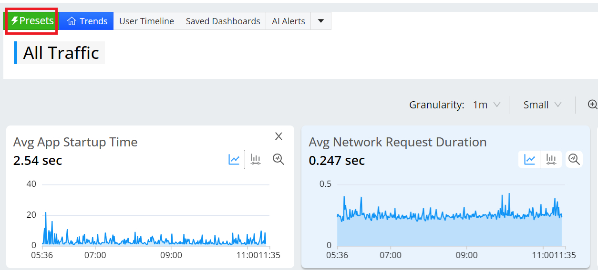Click the All Traffic heading
The height and width of the screenshot is (270, 598).
[x=61, y=53]
